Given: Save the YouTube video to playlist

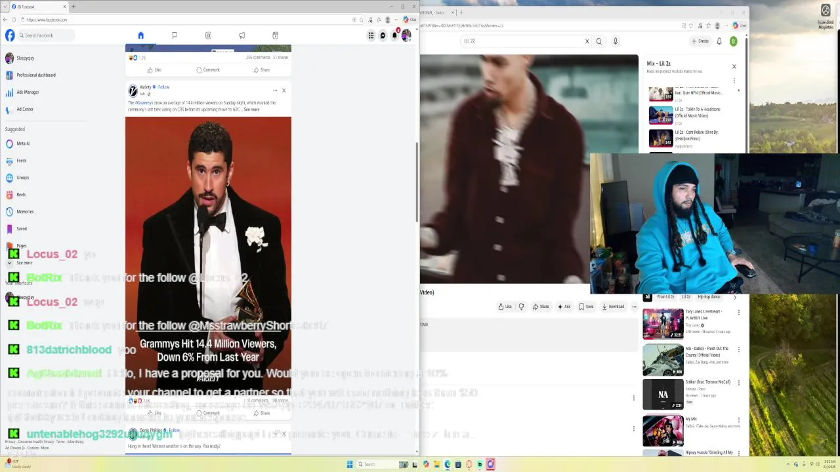Looking at the screenshot, I should (586, 307).
